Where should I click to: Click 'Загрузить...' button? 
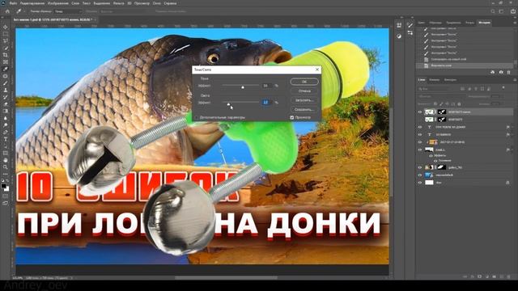click(304, 100)
